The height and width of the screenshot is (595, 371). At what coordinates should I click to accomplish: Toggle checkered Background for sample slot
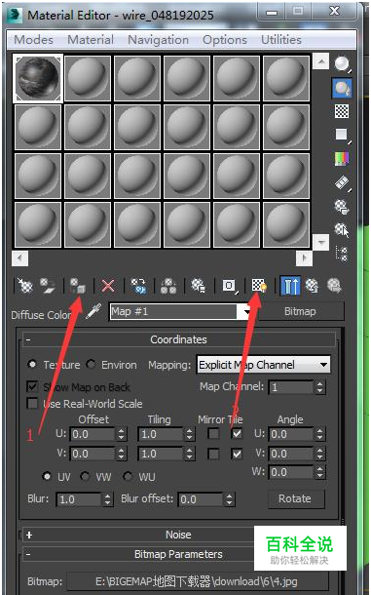point(342,111)
